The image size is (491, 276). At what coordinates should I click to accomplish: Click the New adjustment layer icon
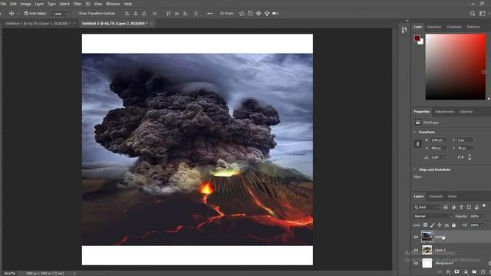tap(466, 272)
